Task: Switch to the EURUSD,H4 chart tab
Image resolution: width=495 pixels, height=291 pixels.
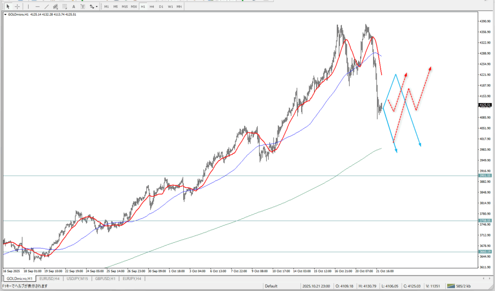Action: point(49,278)
